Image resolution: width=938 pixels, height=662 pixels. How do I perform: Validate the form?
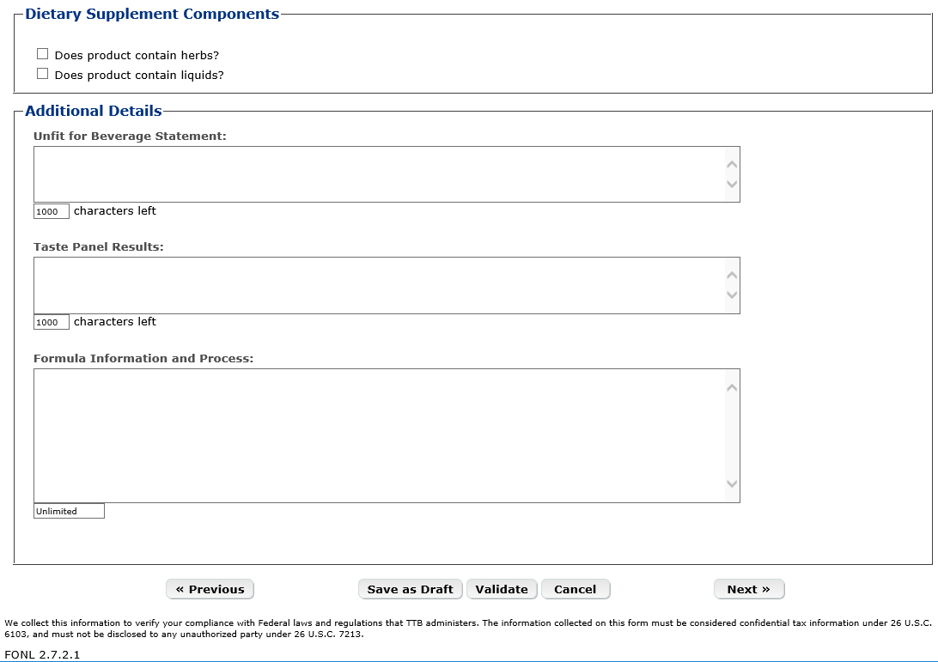click(x=502, y=589)
